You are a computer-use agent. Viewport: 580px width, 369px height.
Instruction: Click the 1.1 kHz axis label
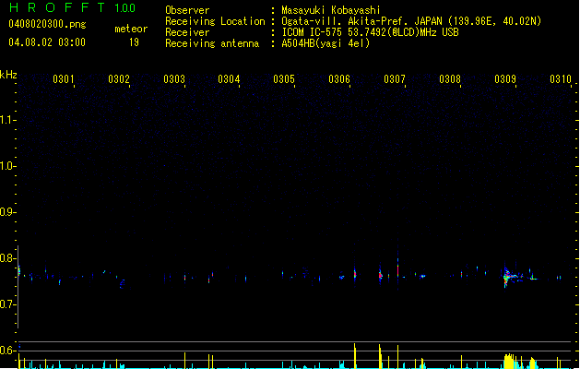coord(7,120)
